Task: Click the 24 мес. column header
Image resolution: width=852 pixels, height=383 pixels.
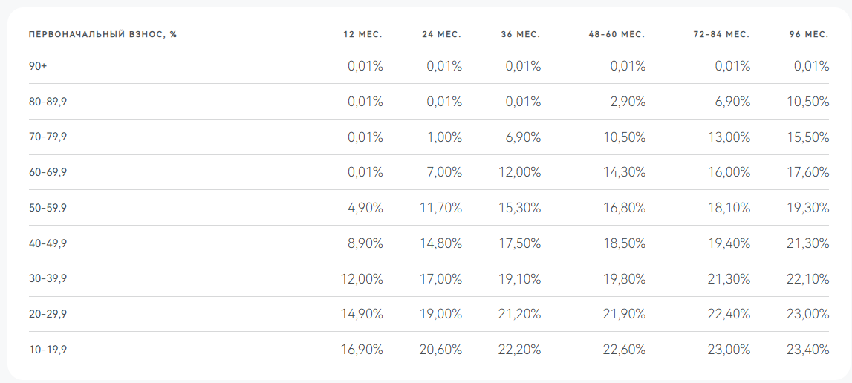Action: pyautogui.click(x=441, y=34)
